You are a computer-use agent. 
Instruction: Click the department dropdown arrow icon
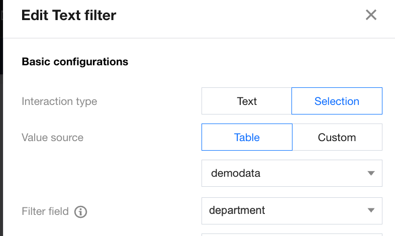(371, 210)
